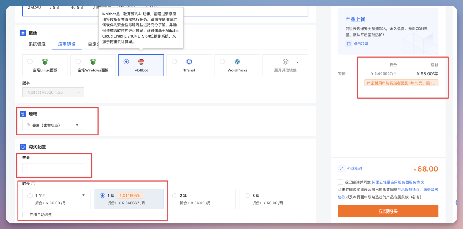This screenshot has width=463, height=229.
Task: Click the 产品新用户购买指定配置 promotion tag
Action: click(x=401, y=83)
